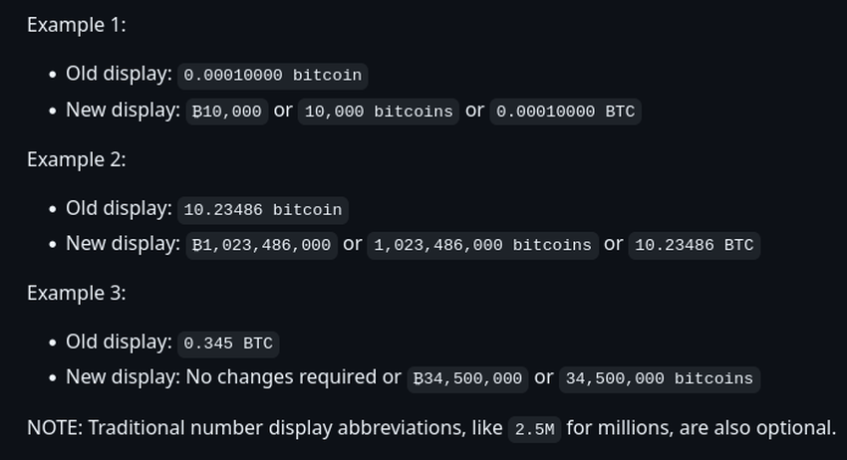Viewport: 847px width, 460px height.
Task: Select the '10,000 bitcoins' code text
Action: tap(379, 112)
